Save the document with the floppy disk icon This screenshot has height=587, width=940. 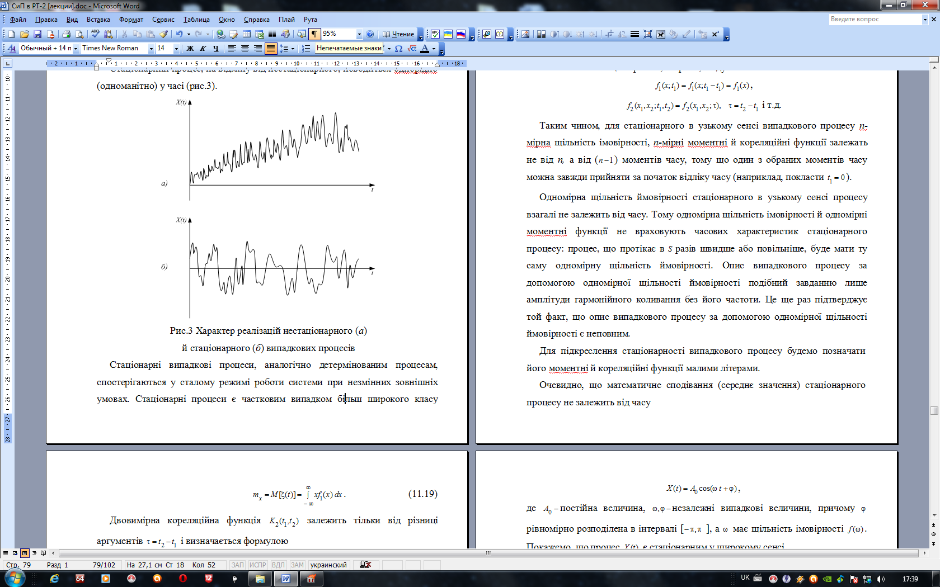click(x=37, y=34)
